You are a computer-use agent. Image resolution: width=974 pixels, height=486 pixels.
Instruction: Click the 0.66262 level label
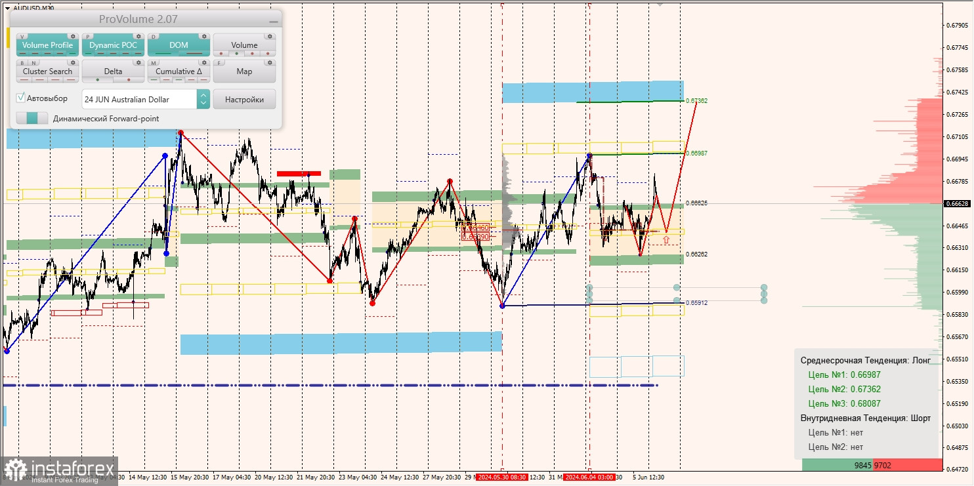tap(696, 254)
